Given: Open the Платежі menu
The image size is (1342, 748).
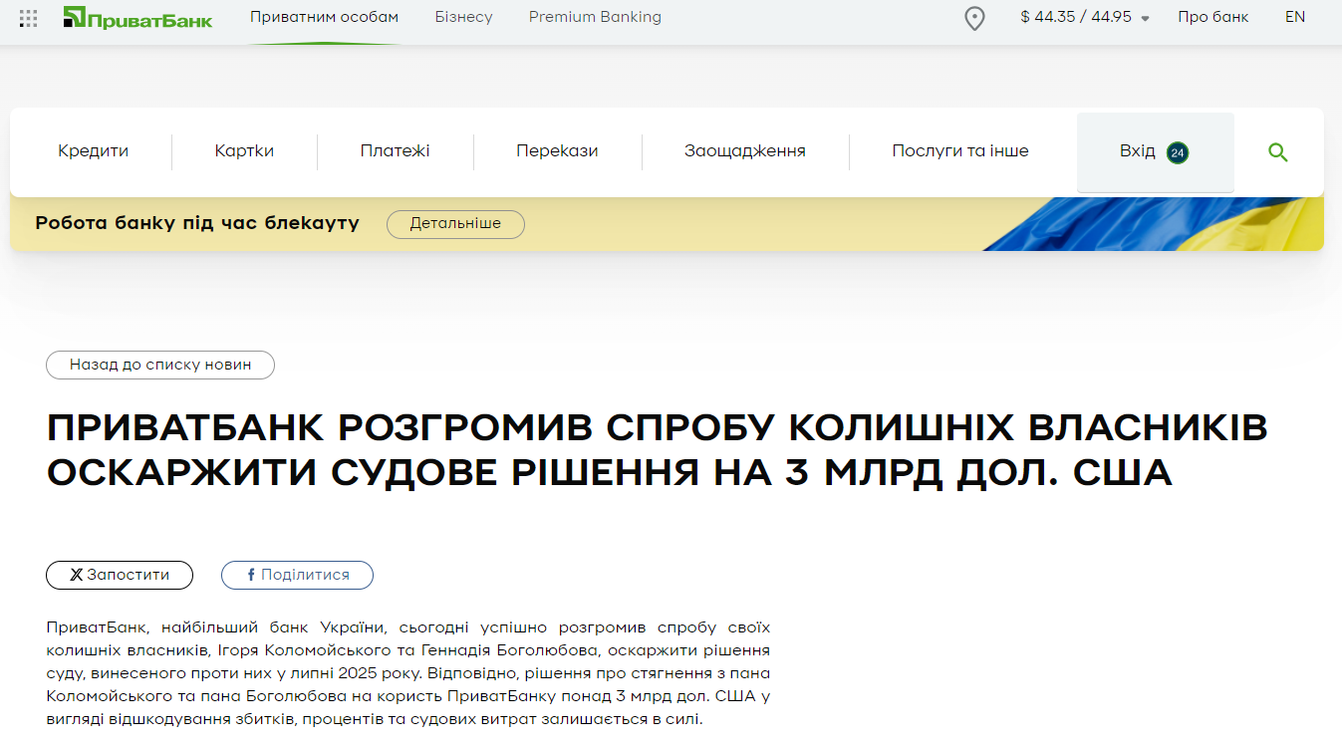Looking at the screenshot, I should point(395,151).
